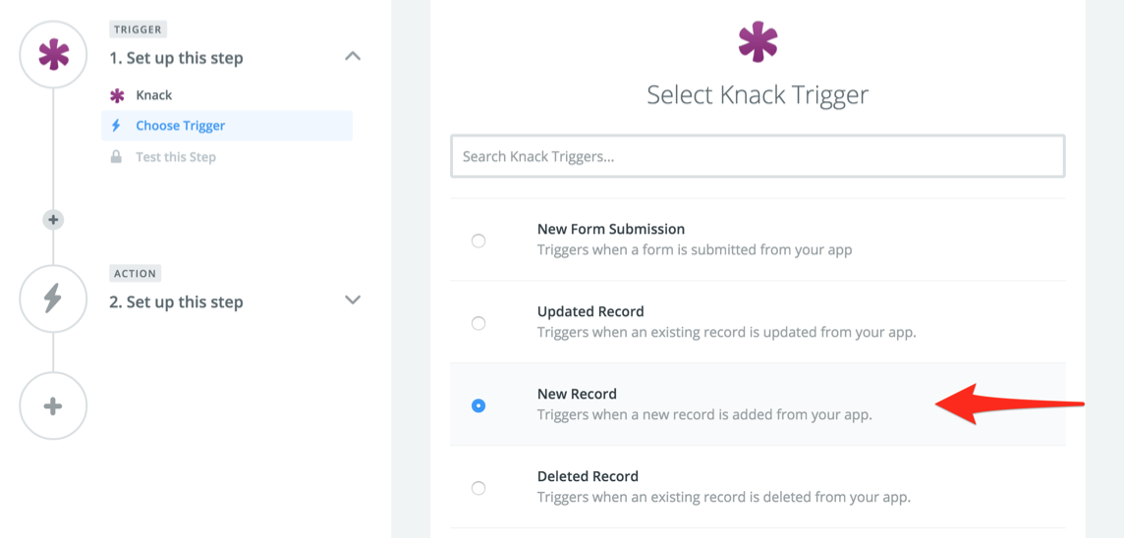Click the lightning bolt action step circle
The width and height of the screenshot is (1124, 538).
pyautogui.click(x=53, y=298)
